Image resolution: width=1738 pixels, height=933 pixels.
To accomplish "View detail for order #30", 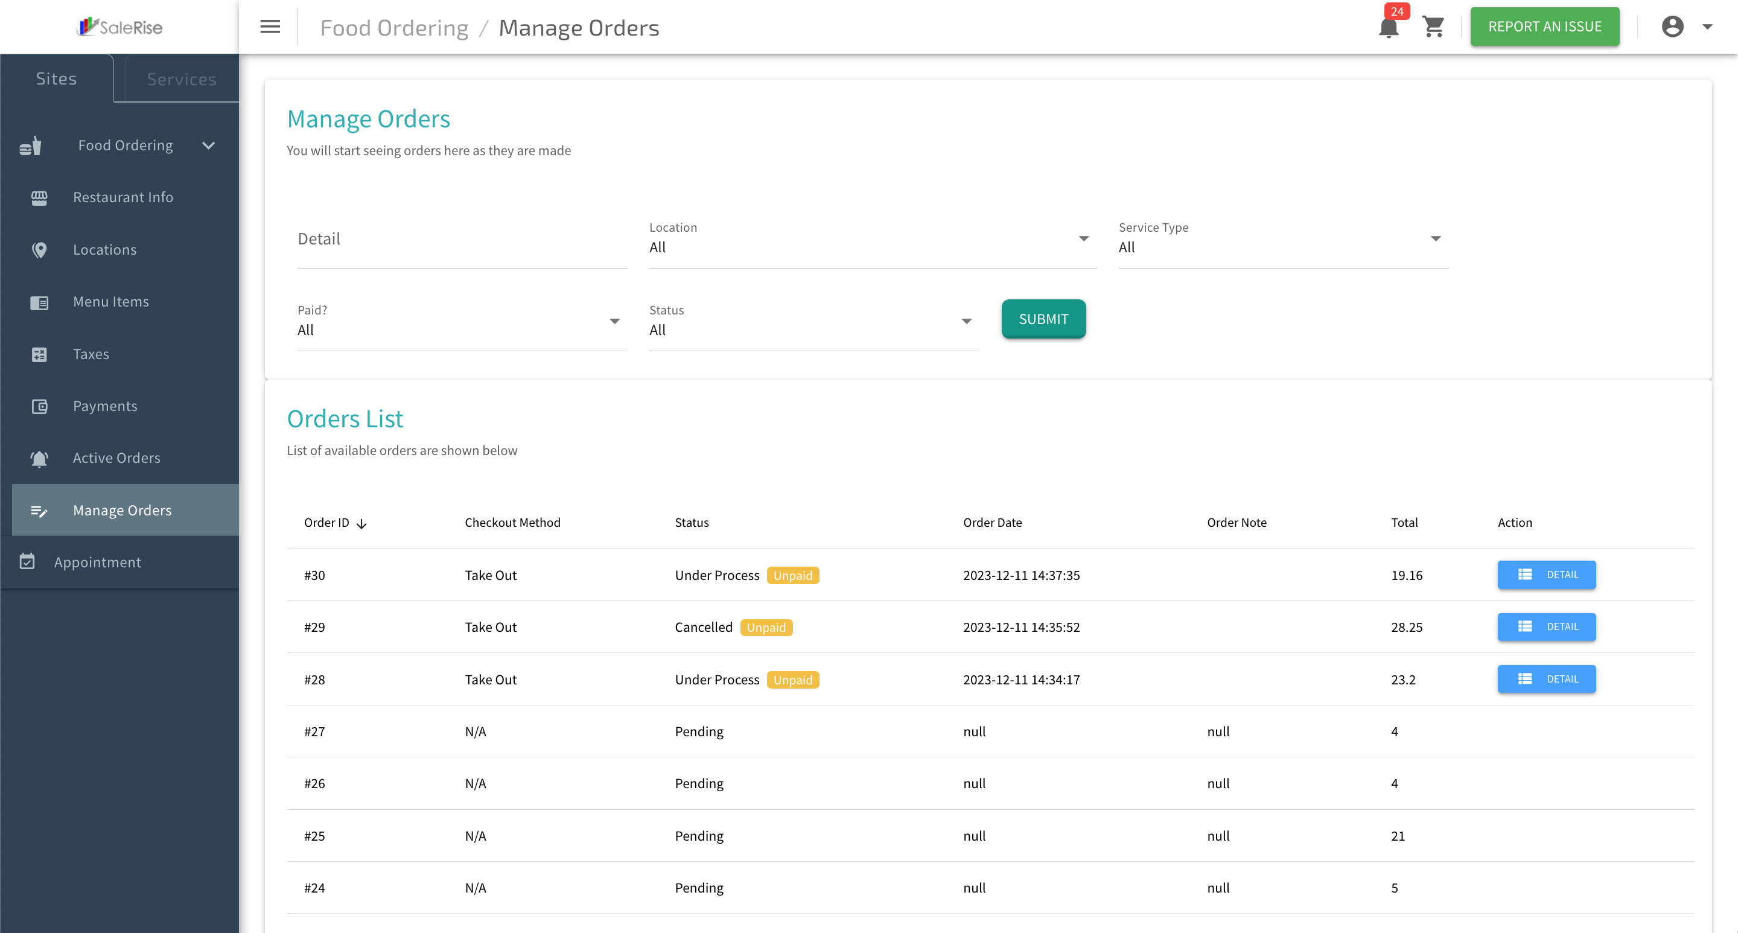I will (1546, 575).
